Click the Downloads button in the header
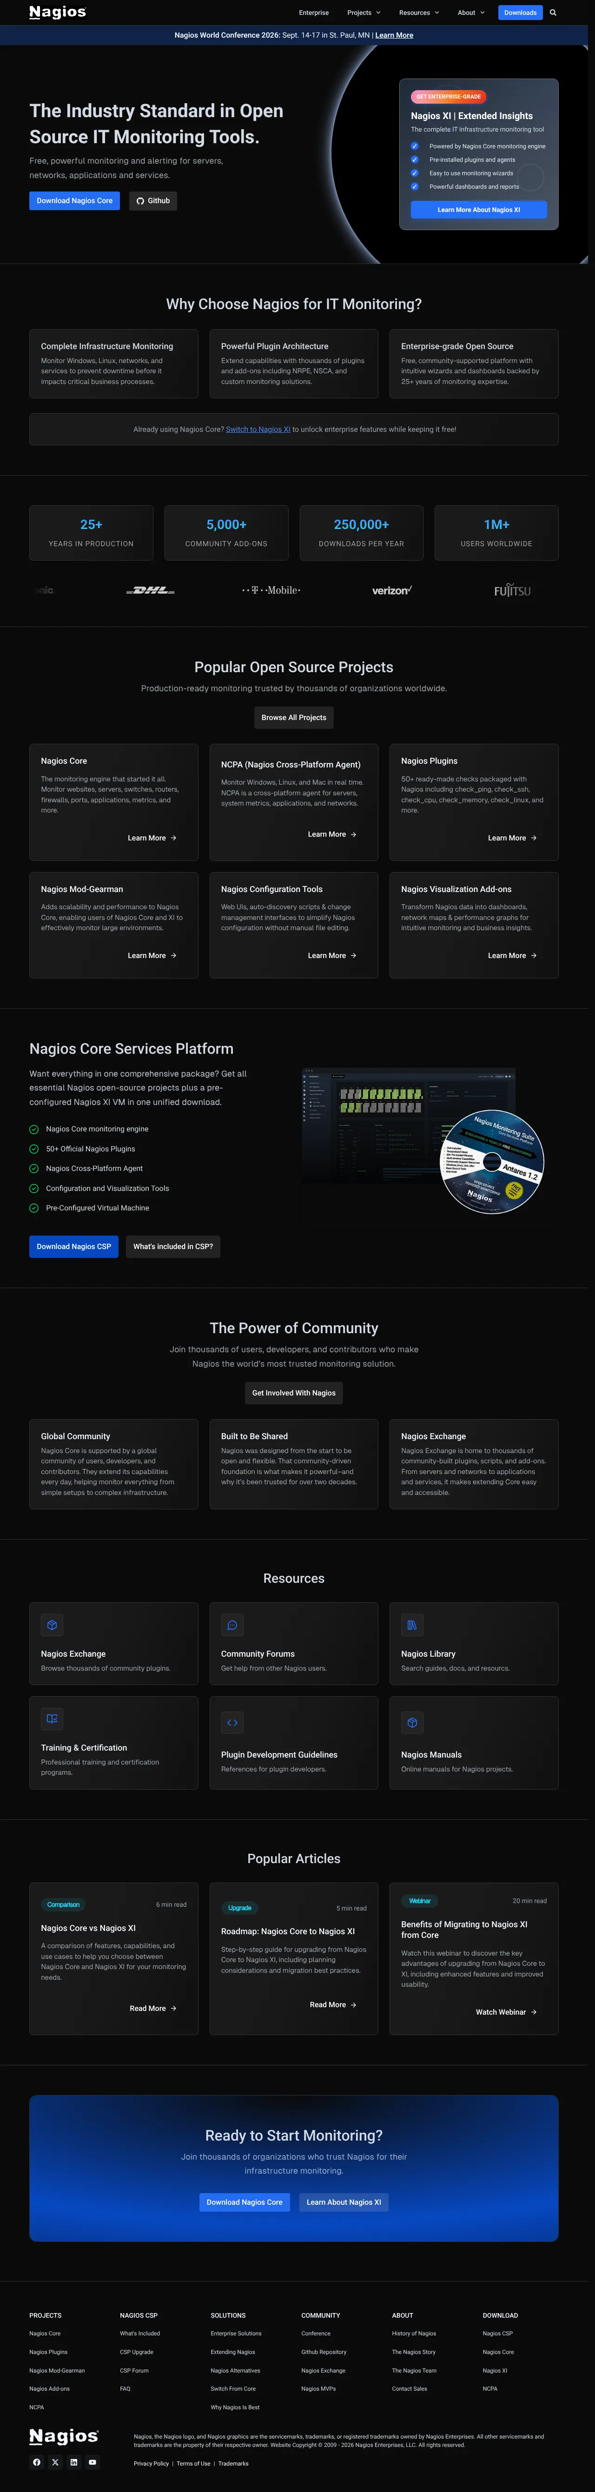The image size is (595, 2492). 521,13
